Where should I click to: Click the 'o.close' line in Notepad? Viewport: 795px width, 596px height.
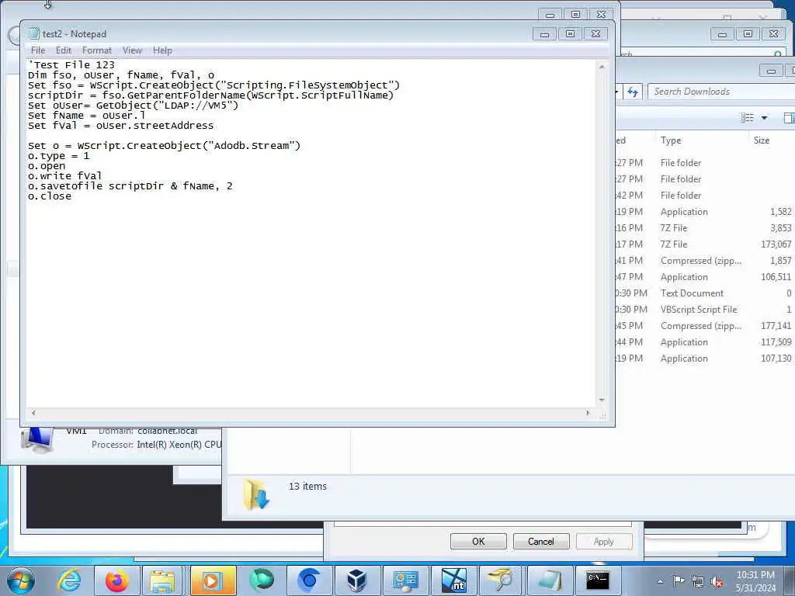pyautogui.click(x=50, y=196)
